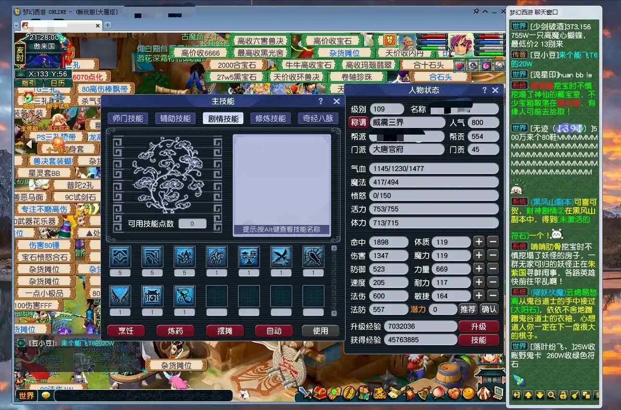Increase 耐力 with its plus button

(479, 282)
